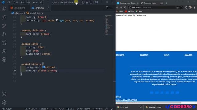Viewport: 197px width, 110px height.
Task: Switch to the index.html editor tab
Action: pos(19,8)
